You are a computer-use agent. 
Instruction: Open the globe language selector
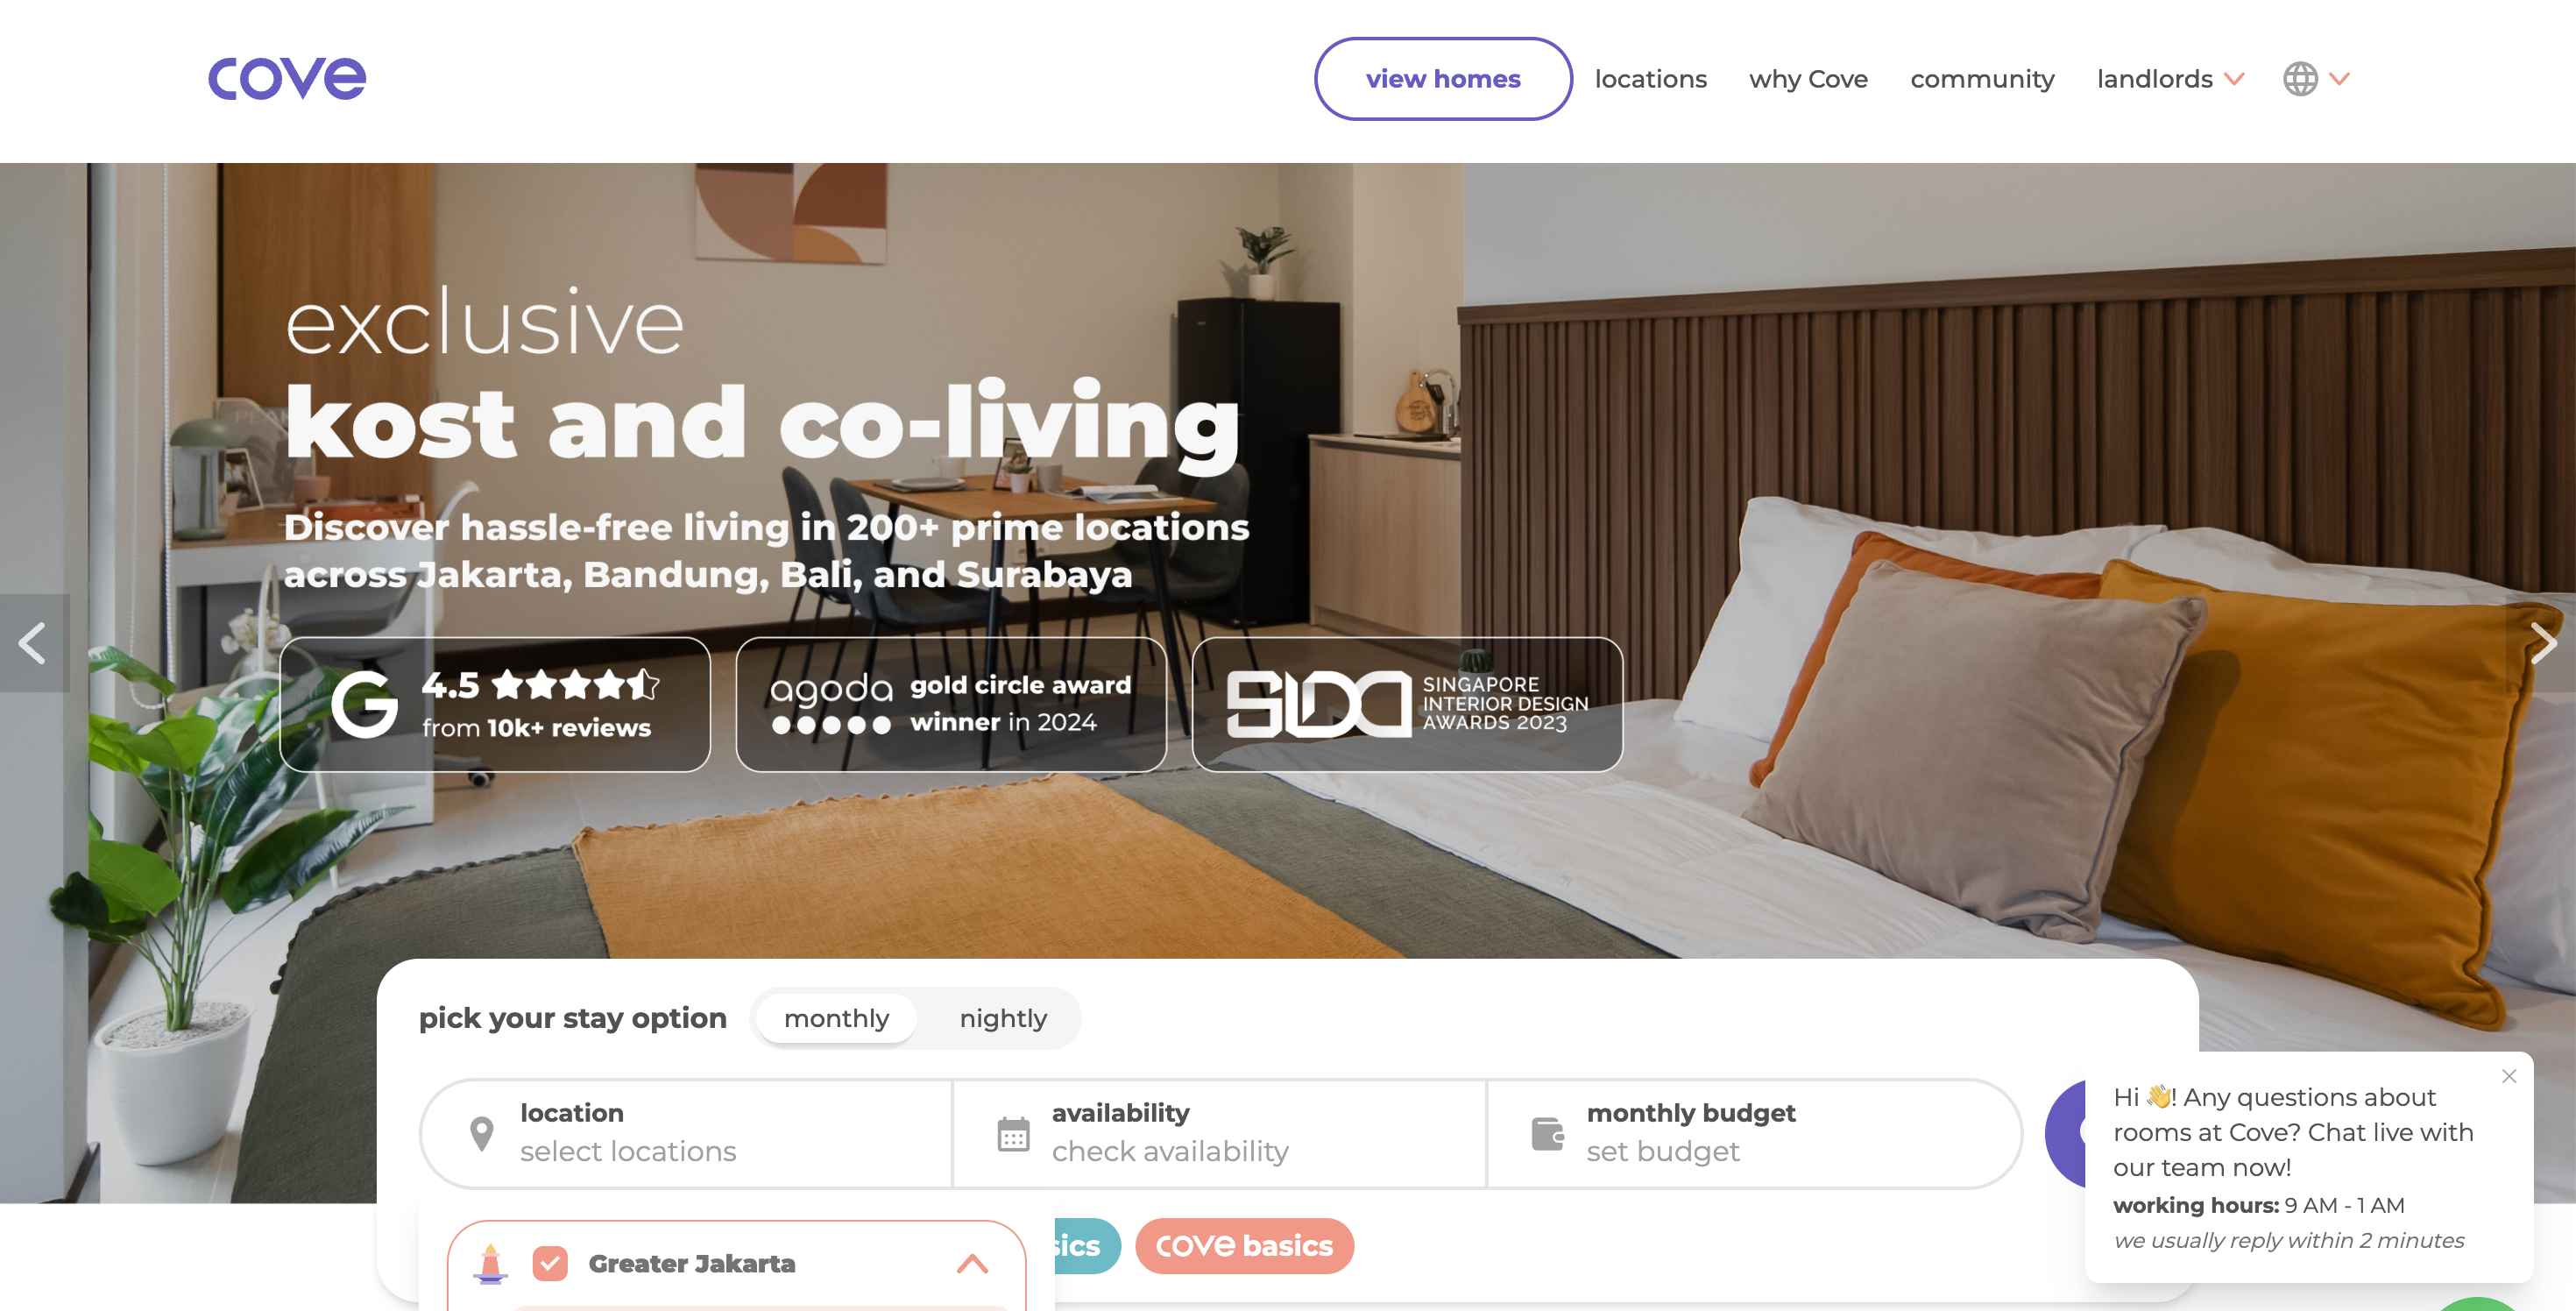[2300, 79]
